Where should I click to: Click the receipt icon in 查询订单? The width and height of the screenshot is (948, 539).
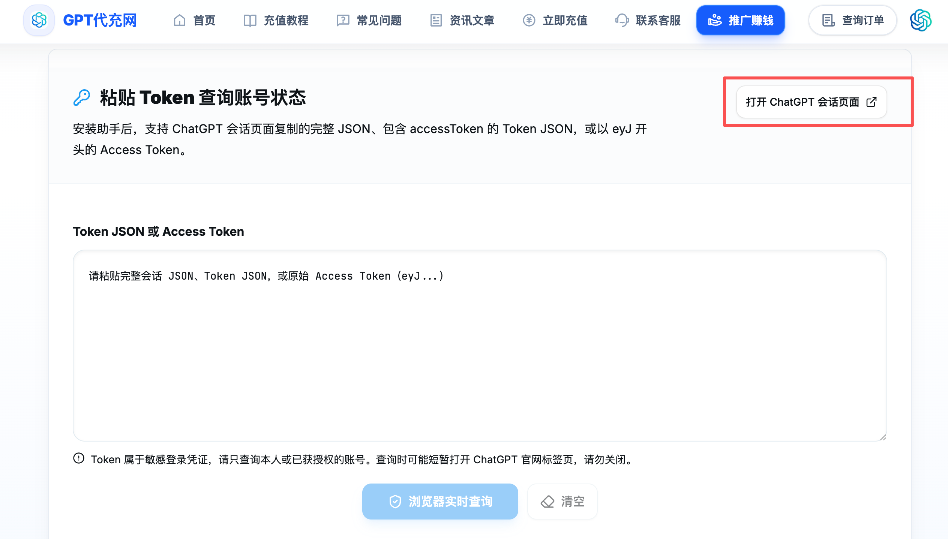click(828, 20)
